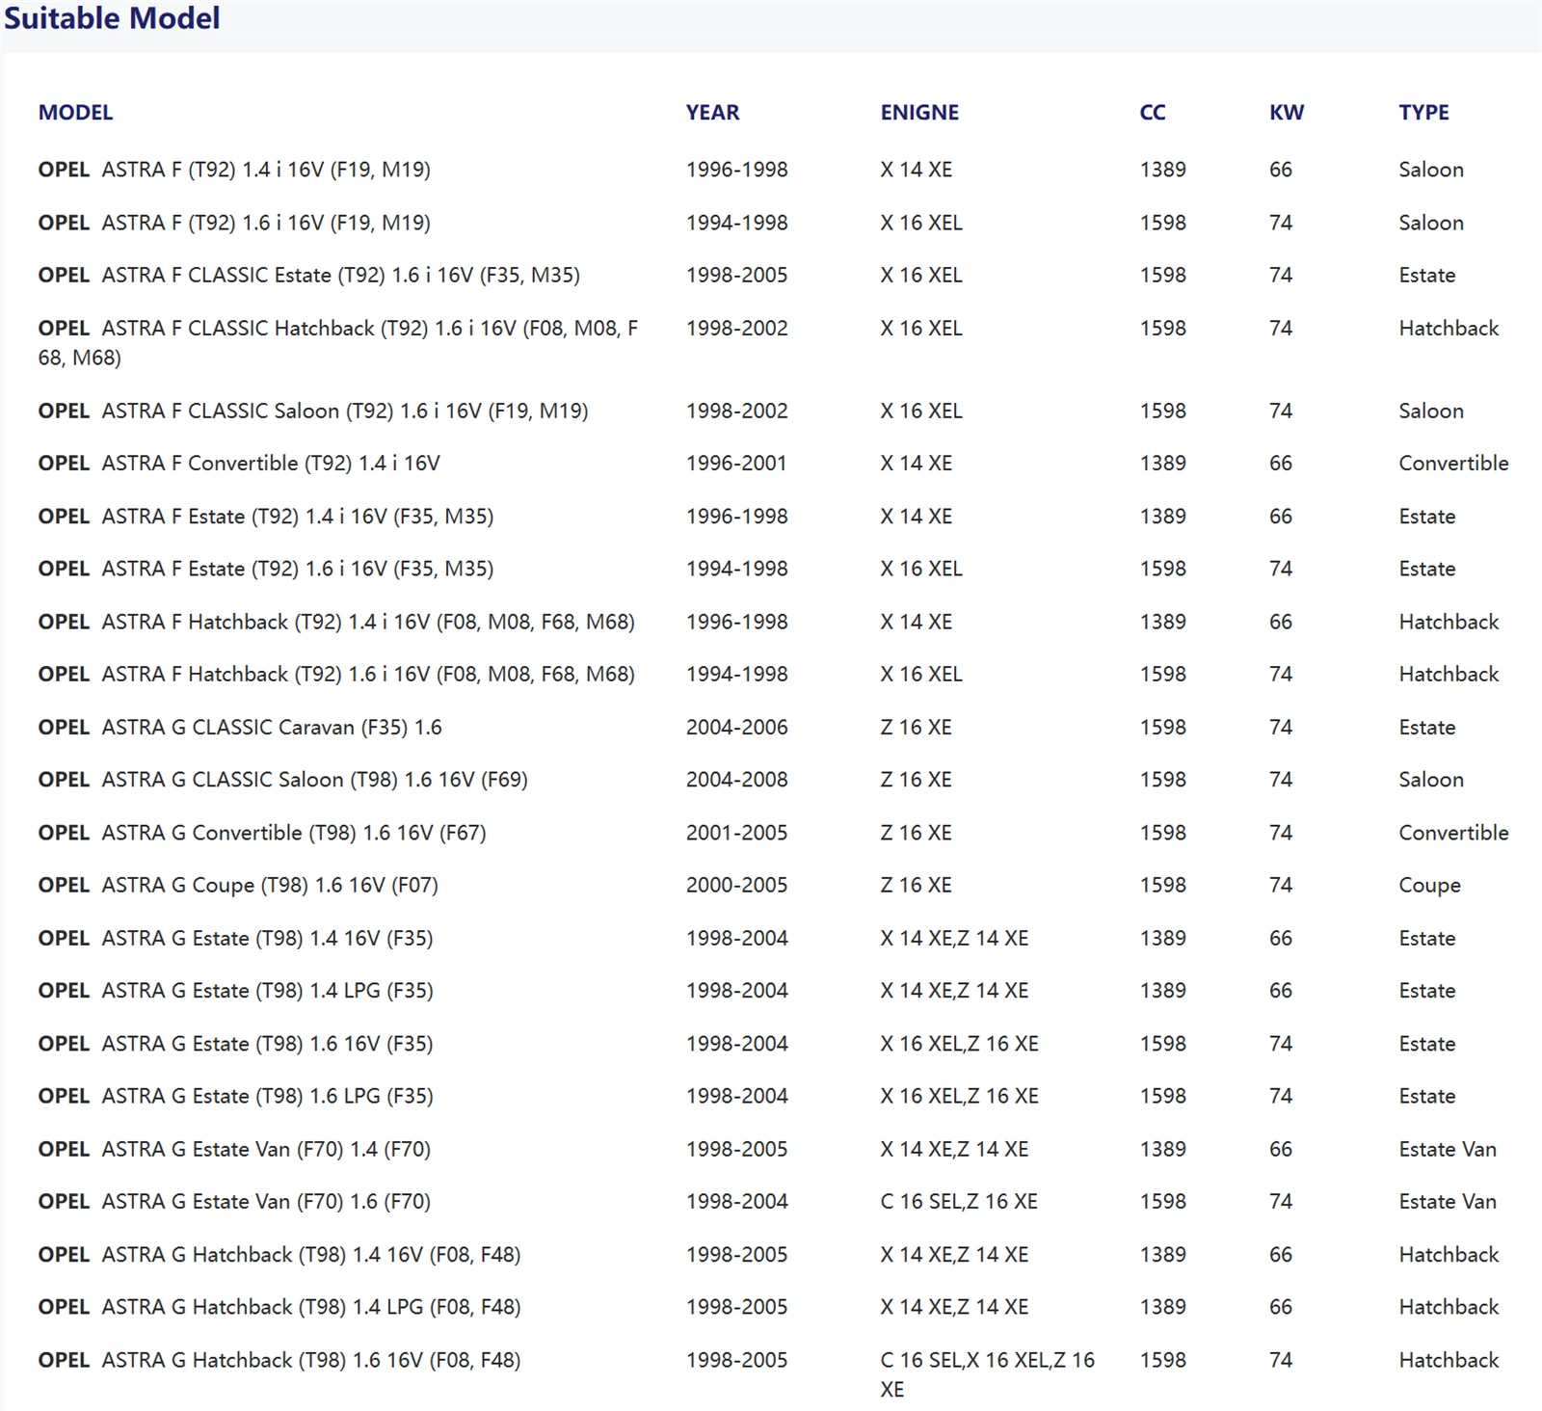
Task: Click ASTRA G Hatchback (T98) 1.6 16V model
Action: (279, 1360)
